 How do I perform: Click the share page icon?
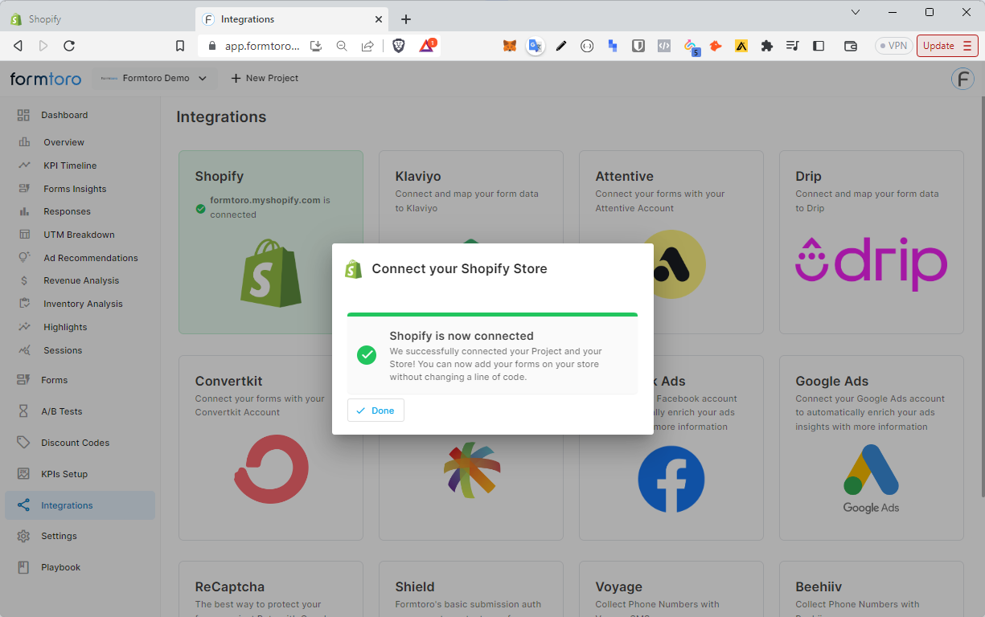(x=367, y=46)
